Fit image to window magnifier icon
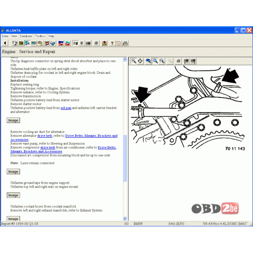Viewport: 253px width, 253px height. click(x=155, y=61)
